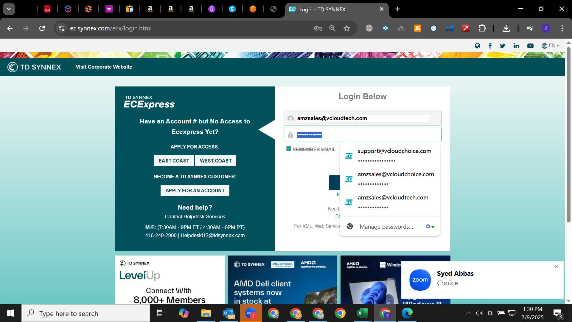Click the EAST COAST access button
The width and height of the screenshot is (572, 322).
coord(174,161)
